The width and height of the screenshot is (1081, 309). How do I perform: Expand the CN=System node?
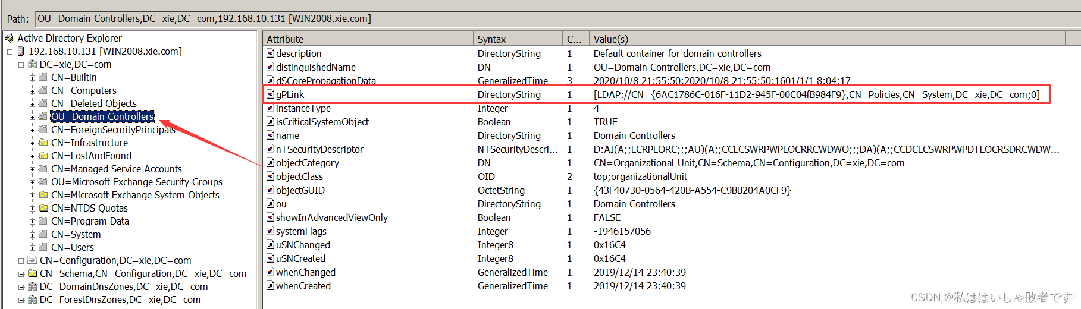pyautogui.click(x=33, y=235)
